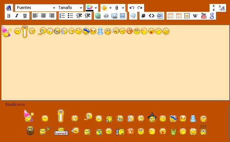Insert raised-eyebrow smirk emoticon
Viewport: 230px width, 142px height.
[87, 132]
